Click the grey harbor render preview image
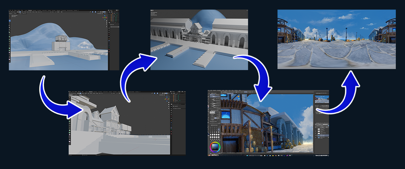The height and width of the screenshot is (169, 405). tap(199, 39)
